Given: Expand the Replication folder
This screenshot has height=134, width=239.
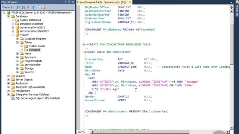Looking at the screenshot, I should (9, 83).
